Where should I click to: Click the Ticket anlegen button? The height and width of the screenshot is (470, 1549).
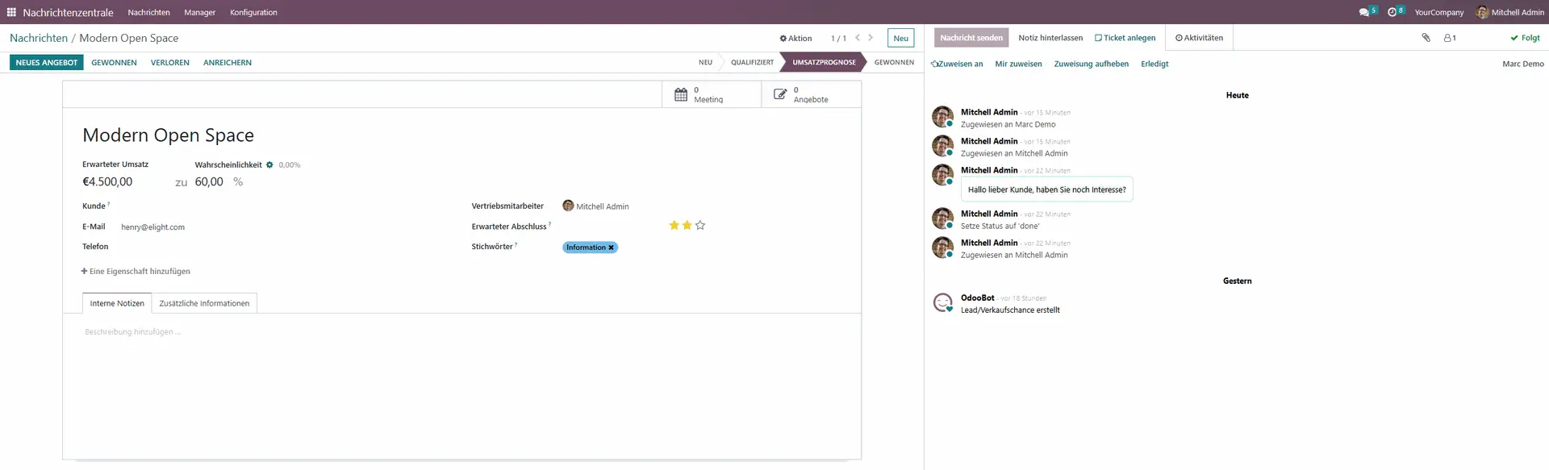[x=1125, y=38]
